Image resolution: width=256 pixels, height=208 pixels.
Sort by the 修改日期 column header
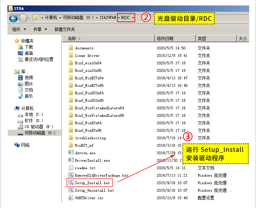[x=165, y=39]
